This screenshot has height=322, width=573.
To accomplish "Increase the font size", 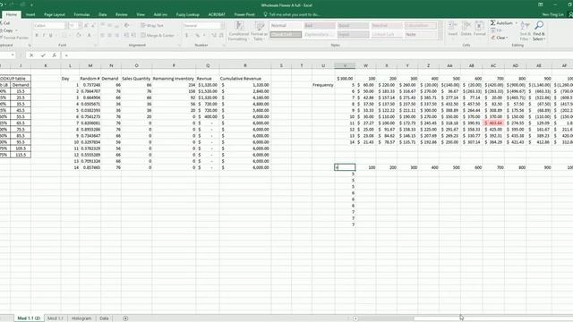I will click(x=86, y=26).
